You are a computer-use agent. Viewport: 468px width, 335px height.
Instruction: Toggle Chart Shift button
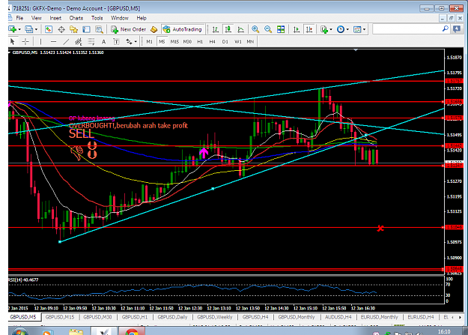point(309,29)
